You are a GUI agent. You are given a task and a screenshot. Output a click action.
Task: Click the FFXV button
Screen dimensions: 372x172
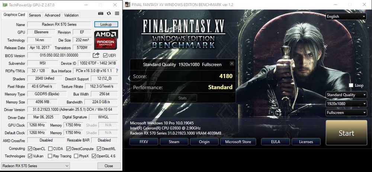[144, 142]
